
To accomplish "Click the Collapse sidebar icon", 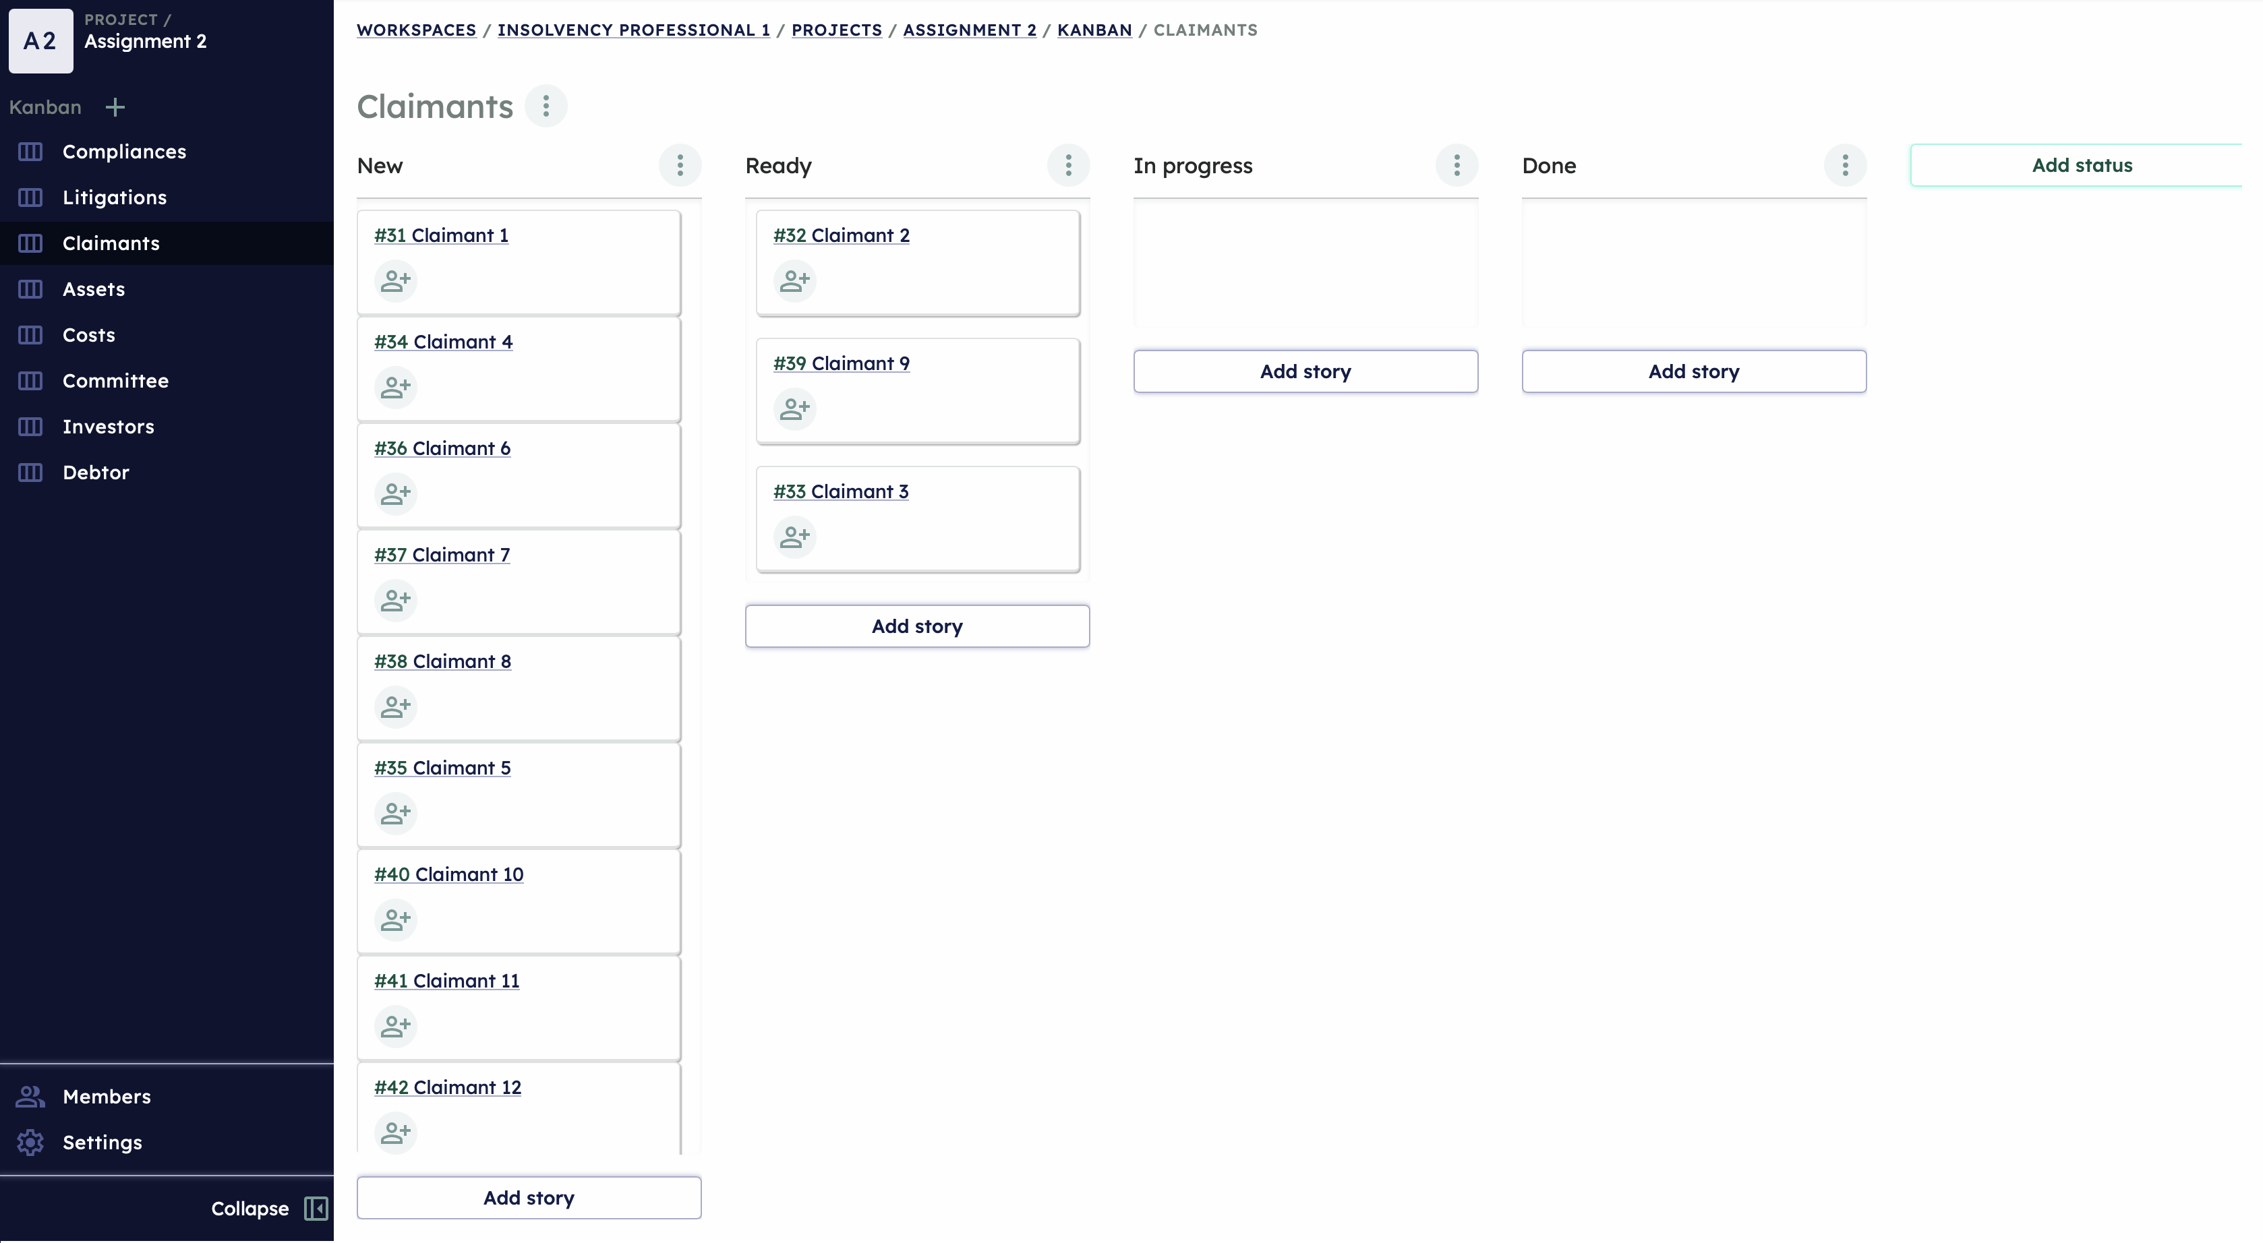I will coord(316,1209).
